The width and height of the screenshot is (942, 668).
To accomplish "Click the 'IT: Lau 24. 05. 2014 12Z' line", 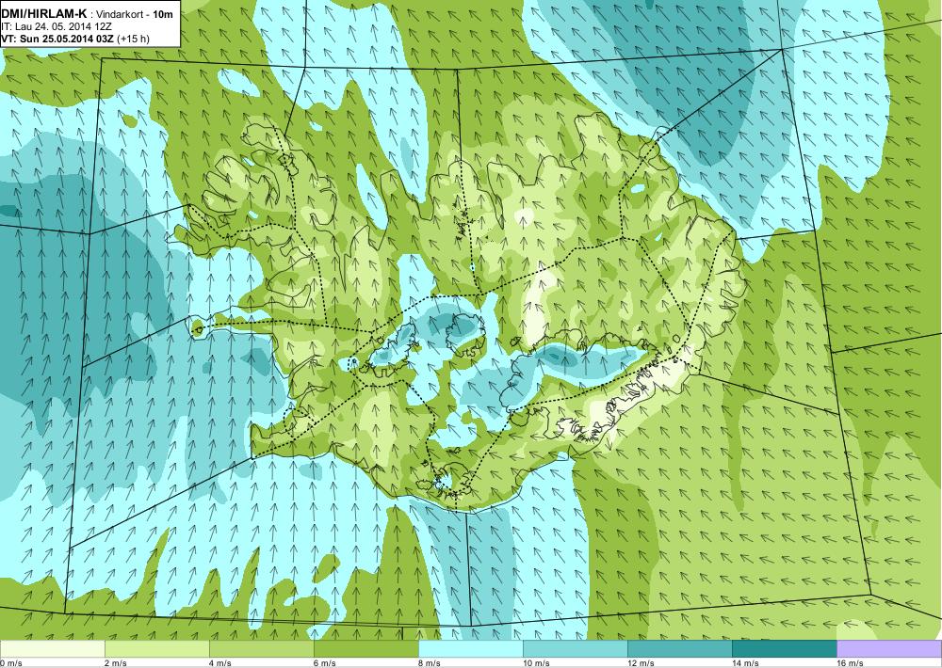I will coord(57,27).
